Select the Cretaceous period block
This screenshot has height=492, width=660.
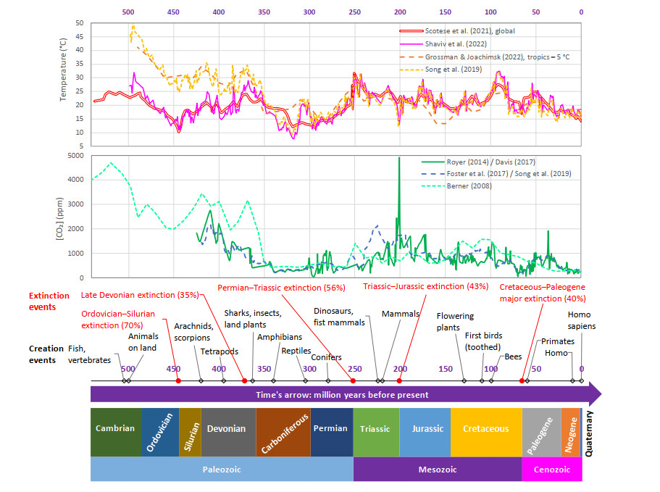(485, 428)
